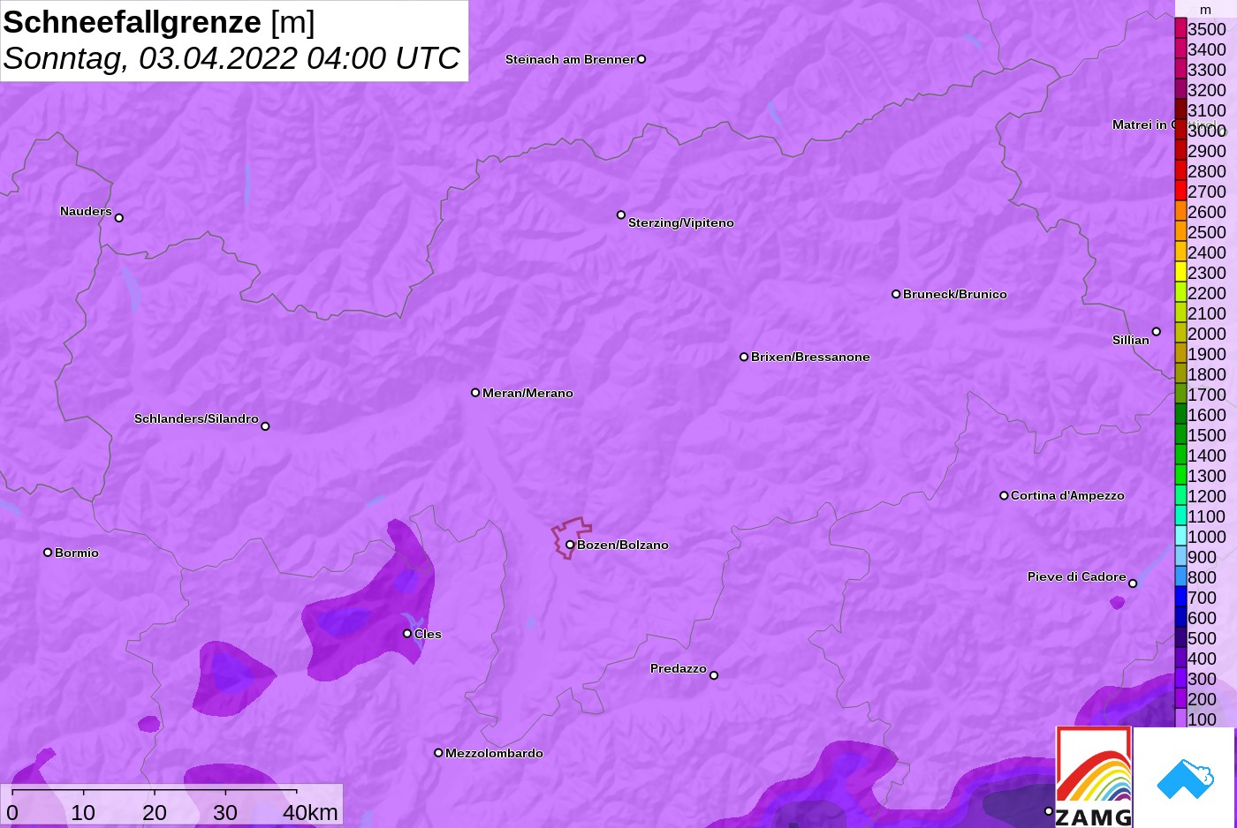
Task: Click the ZAMG rainbow logo
Action: 1094,777
